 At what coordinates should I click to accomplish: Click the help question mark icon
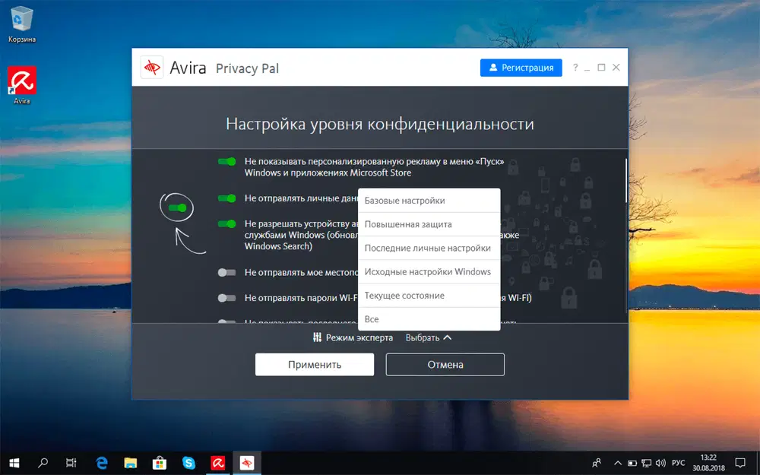click(576, 68)
